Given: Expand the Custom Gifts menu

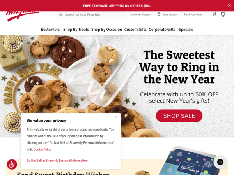Looking at the screenshot, I should 135,30.
